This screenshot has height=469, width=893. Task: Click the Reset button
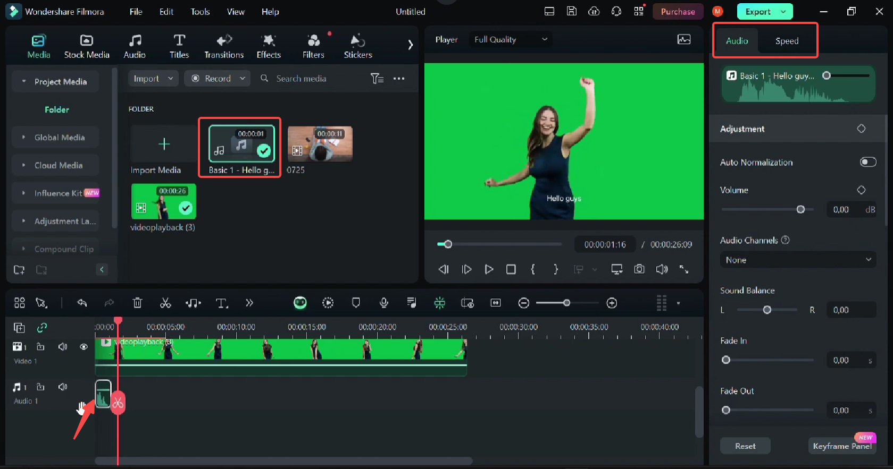pos(745,446)
